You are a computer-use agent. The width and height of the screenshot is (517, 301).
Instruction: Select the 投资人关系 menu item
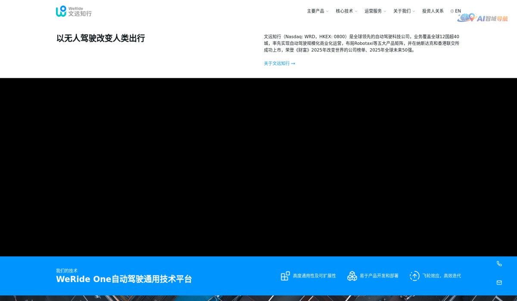[x=433, y=11]
